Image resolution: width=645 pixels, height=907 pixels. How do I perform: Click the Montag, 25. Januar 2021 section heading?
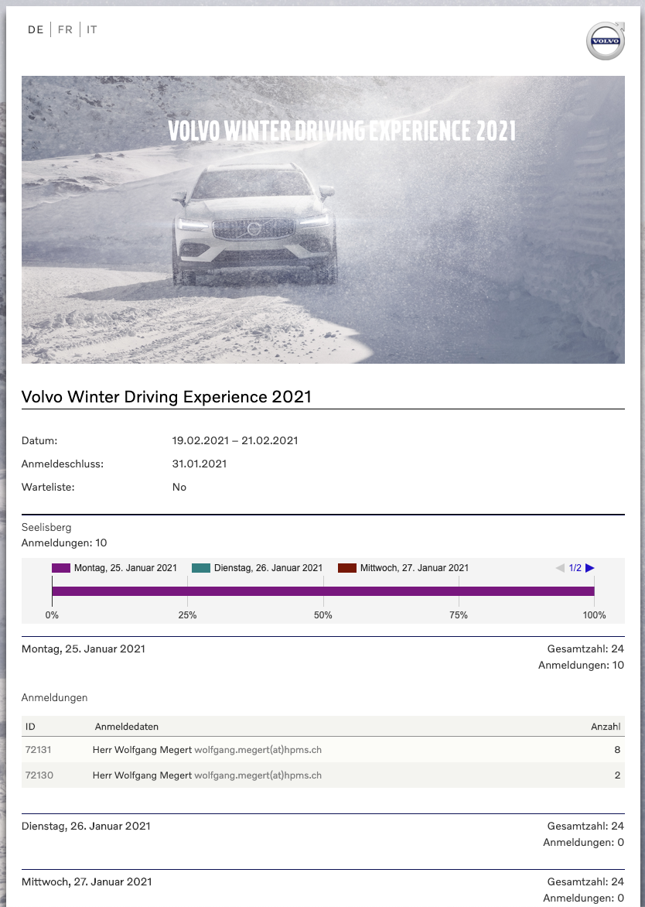coord(84,649)
